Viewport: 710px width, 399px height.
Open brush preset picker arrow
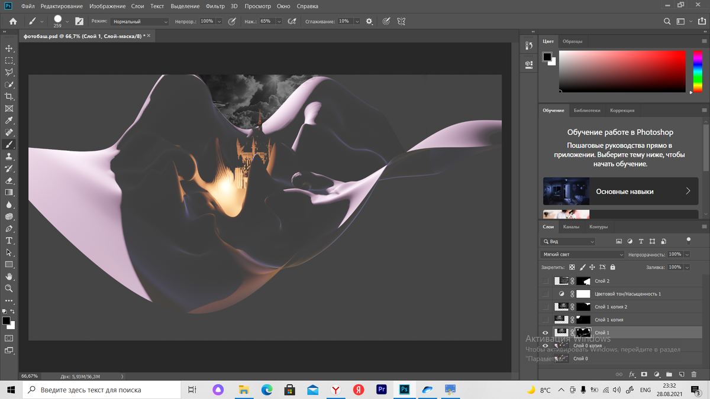click(67, 21)
